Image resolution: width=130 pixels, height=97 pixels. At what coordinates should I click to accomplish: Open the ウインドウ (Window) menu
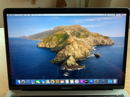pos(36,15)
